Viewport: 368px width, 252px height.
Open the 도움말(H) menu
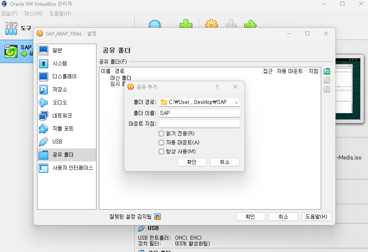tap(60, 13)
